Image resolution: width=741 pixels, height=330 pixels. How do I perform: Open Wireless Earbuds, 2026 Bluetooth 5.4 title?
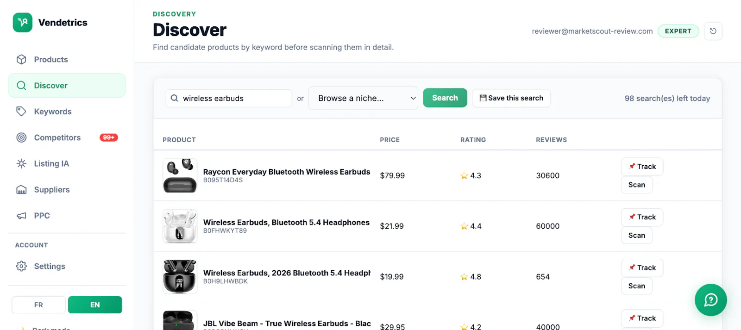(x=287, y=273)
